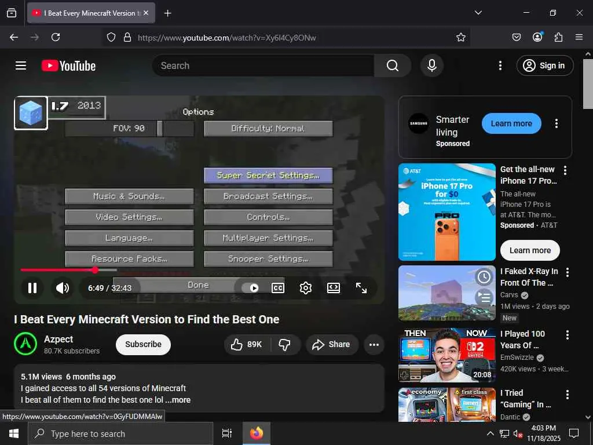Image resolution: width=593 pixels, height=445 pixels.
Task: Open I Played 100 Years video thumbnail
Action: (447, 355)
